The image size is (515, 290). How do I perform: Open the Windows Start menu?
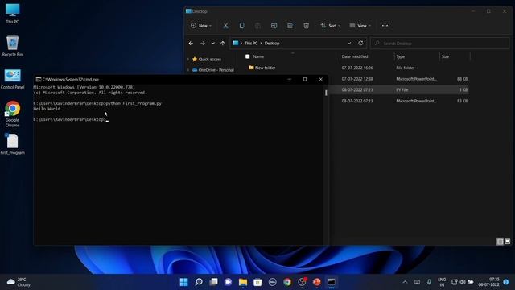(184, 282)
